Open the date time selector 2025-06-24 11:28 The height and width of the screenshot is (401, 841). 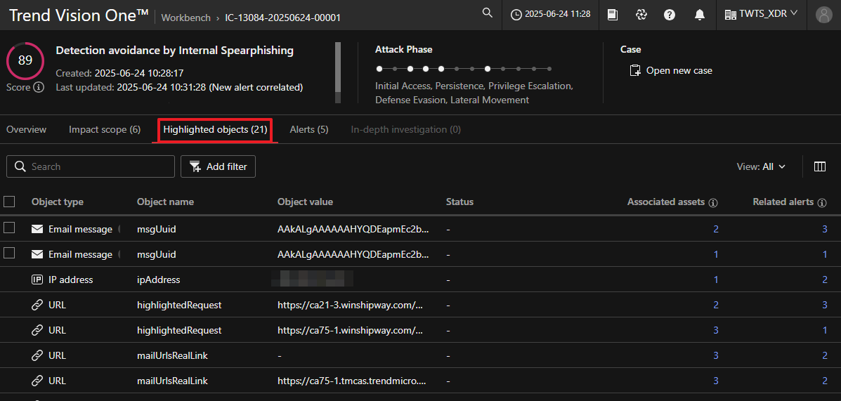coord(551,15)
